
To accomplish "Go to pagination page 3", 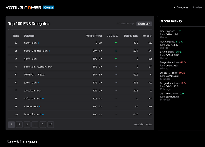I will point(27,125).
